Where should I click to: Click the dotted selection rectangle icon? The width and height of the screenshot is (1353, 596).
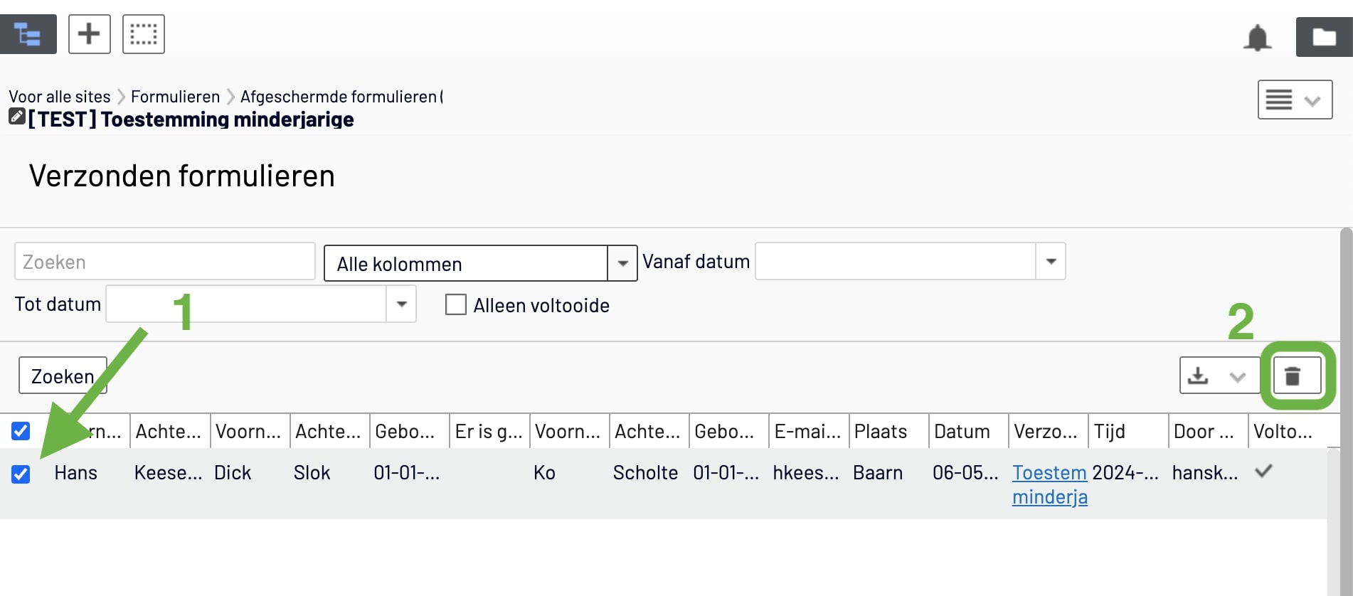tap(144, 34)
